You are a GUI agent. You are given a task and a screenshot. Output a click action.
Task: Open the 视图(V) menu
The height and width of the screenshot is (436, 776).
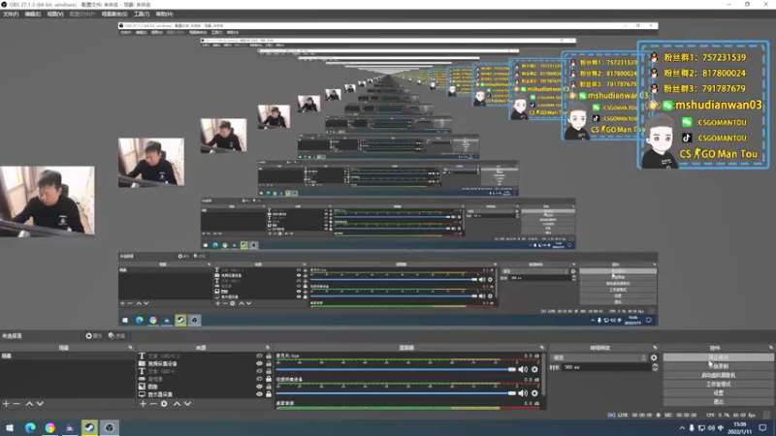(55, 15)
